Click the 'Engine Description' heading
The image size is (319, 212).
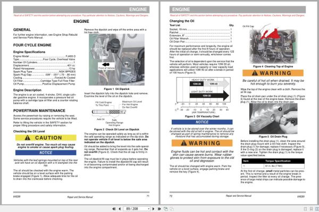(27, 90)
